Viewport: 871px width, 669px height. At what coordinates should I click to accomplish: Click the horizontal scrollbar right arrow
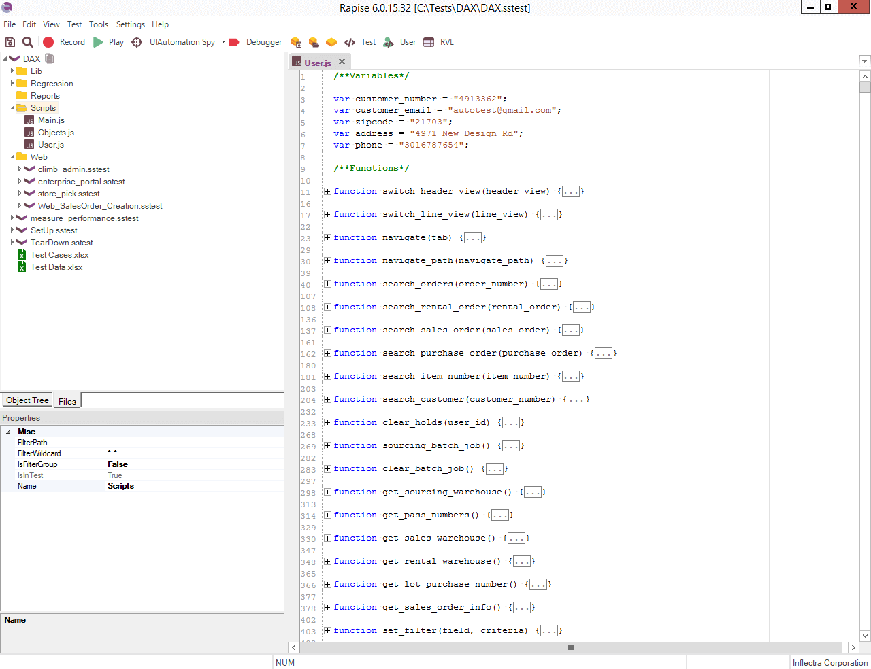coord(853,647)
